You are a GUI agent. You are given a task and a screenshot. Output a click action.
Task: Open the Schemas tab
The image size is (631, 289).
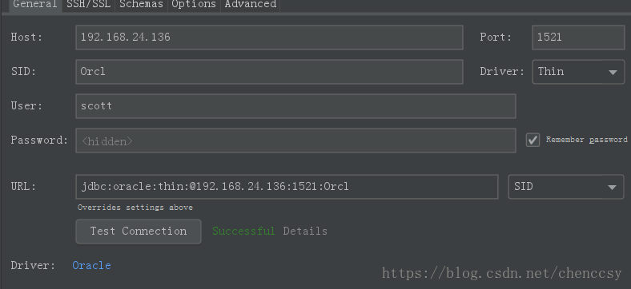(x=141, y=5)
